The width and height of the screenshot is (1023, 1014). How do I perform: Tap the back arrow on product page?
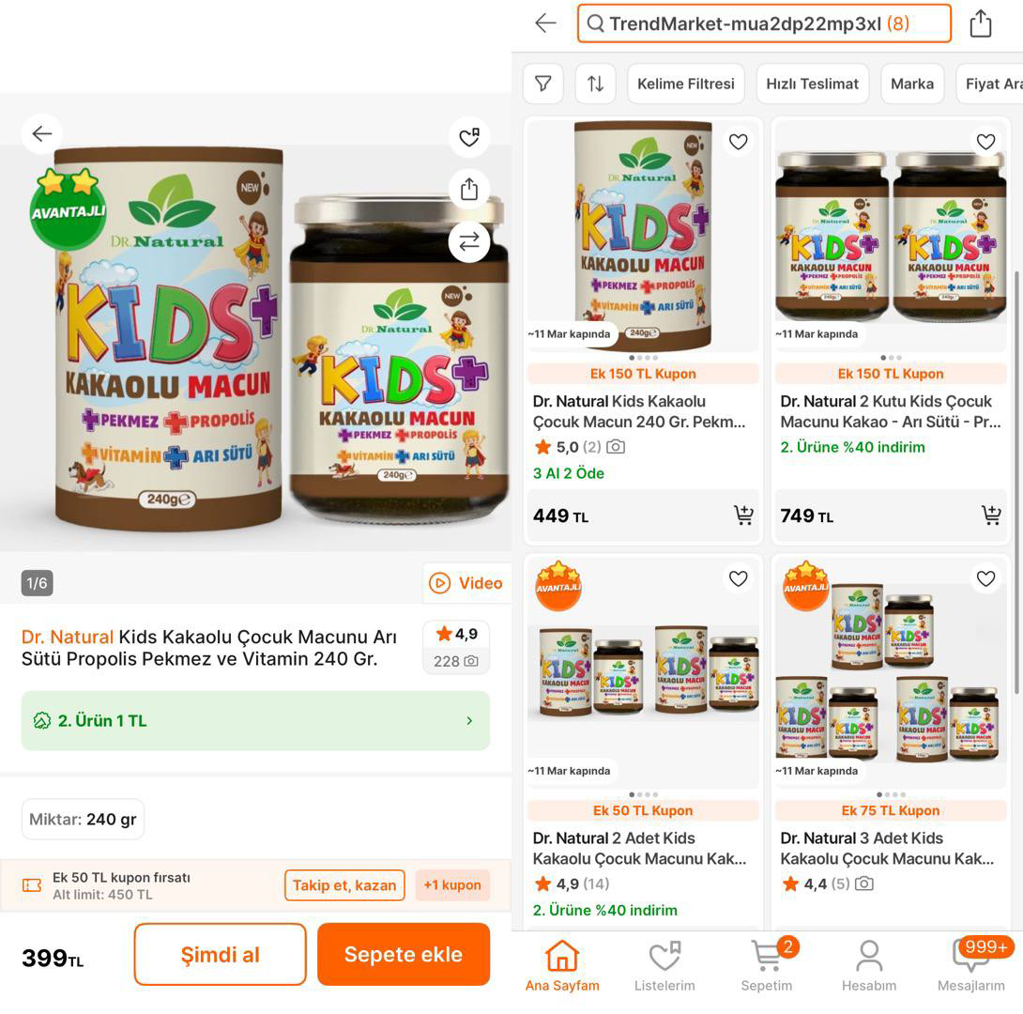click(42, 133)
